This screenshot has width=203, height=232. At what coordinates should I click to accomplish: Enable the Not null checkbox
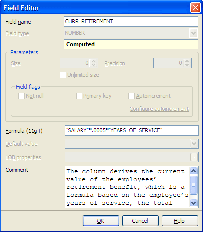click(21, 96)
